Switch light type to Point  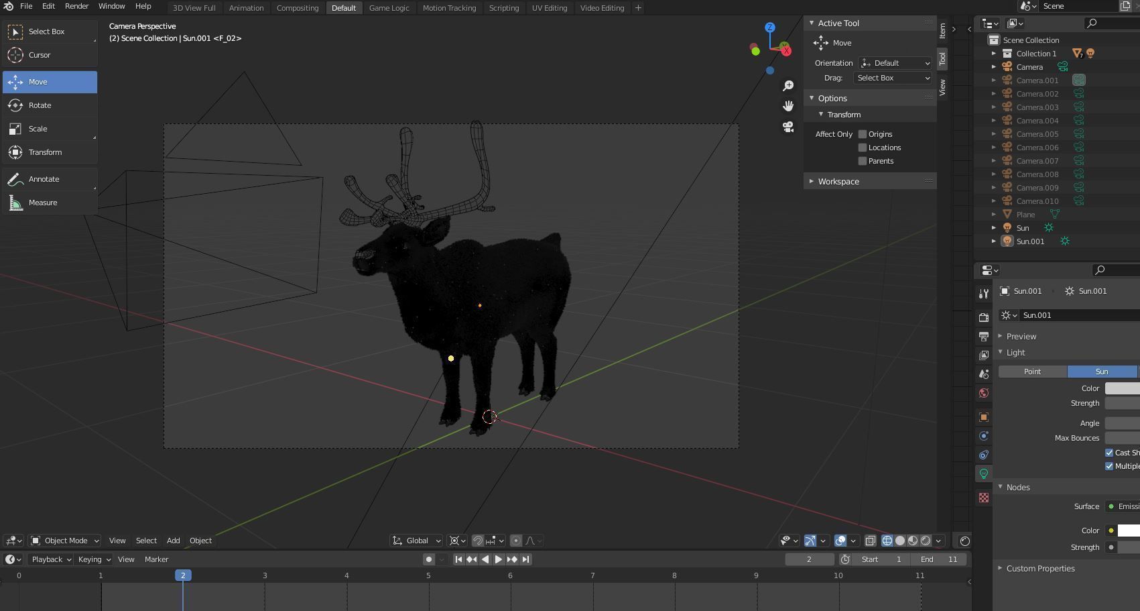click(x=1033, y=372)
